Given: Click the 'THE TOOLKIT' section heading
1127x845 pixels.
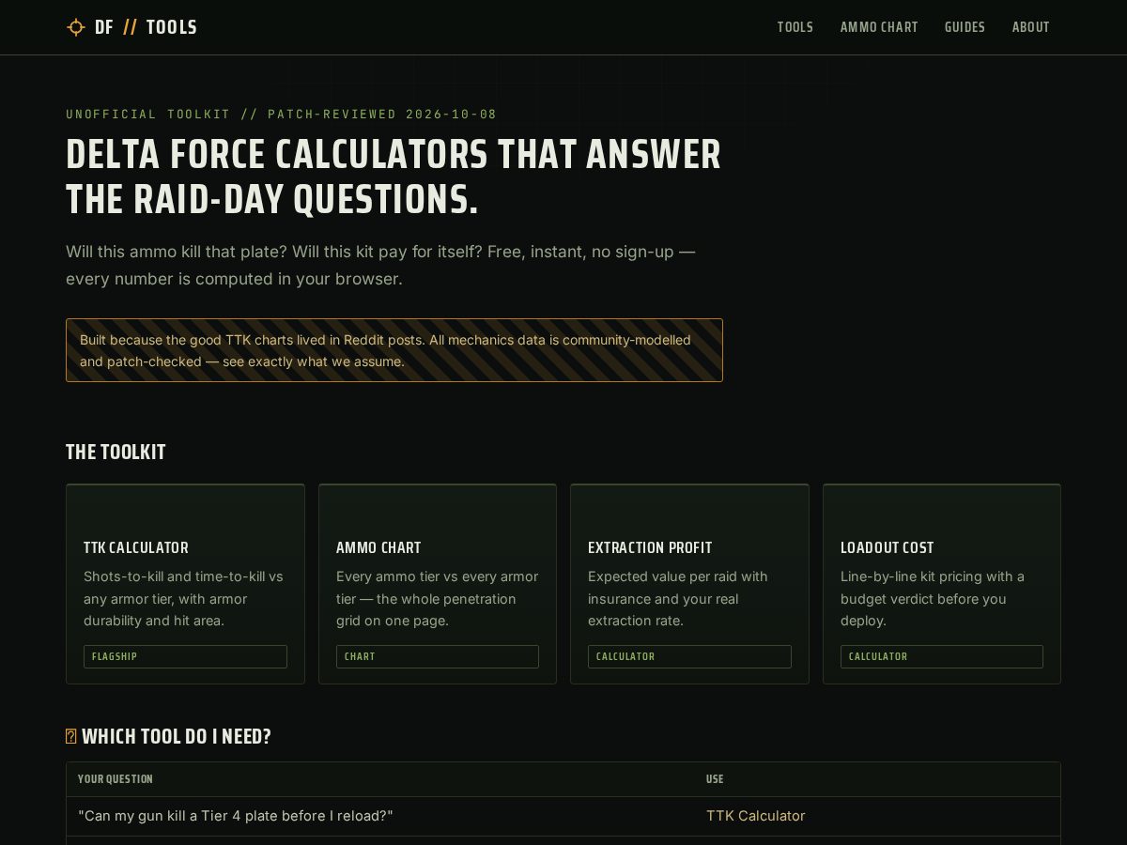Looking at the screenshot, I should pyautogui.click(x=116, y=453).
